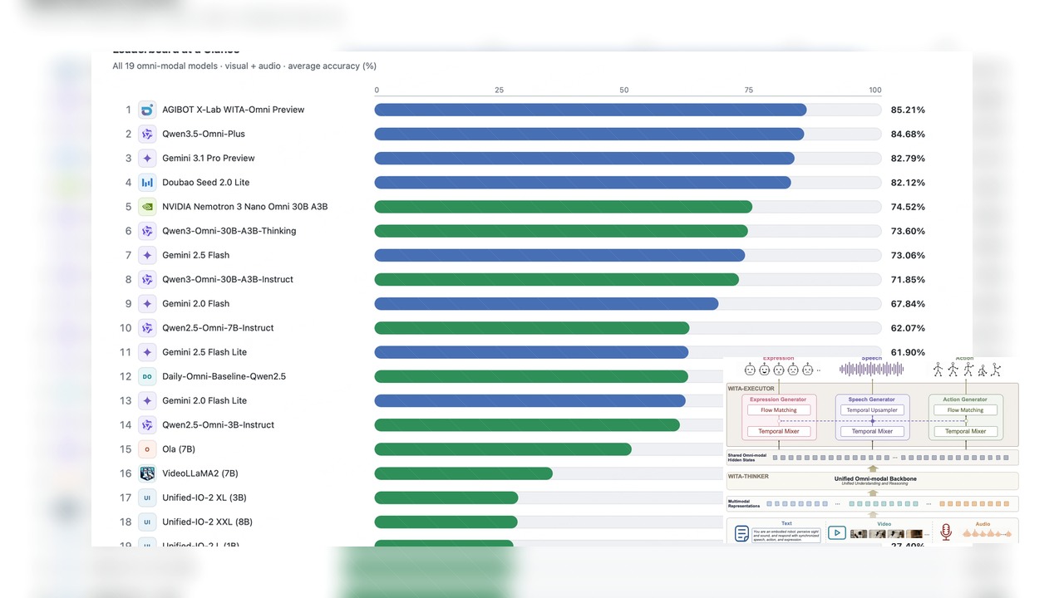Screen dimensions: 1064x598
Task: Click the Ola (7B) model icon
Action: pyautogui.click(x=147, y=449)
